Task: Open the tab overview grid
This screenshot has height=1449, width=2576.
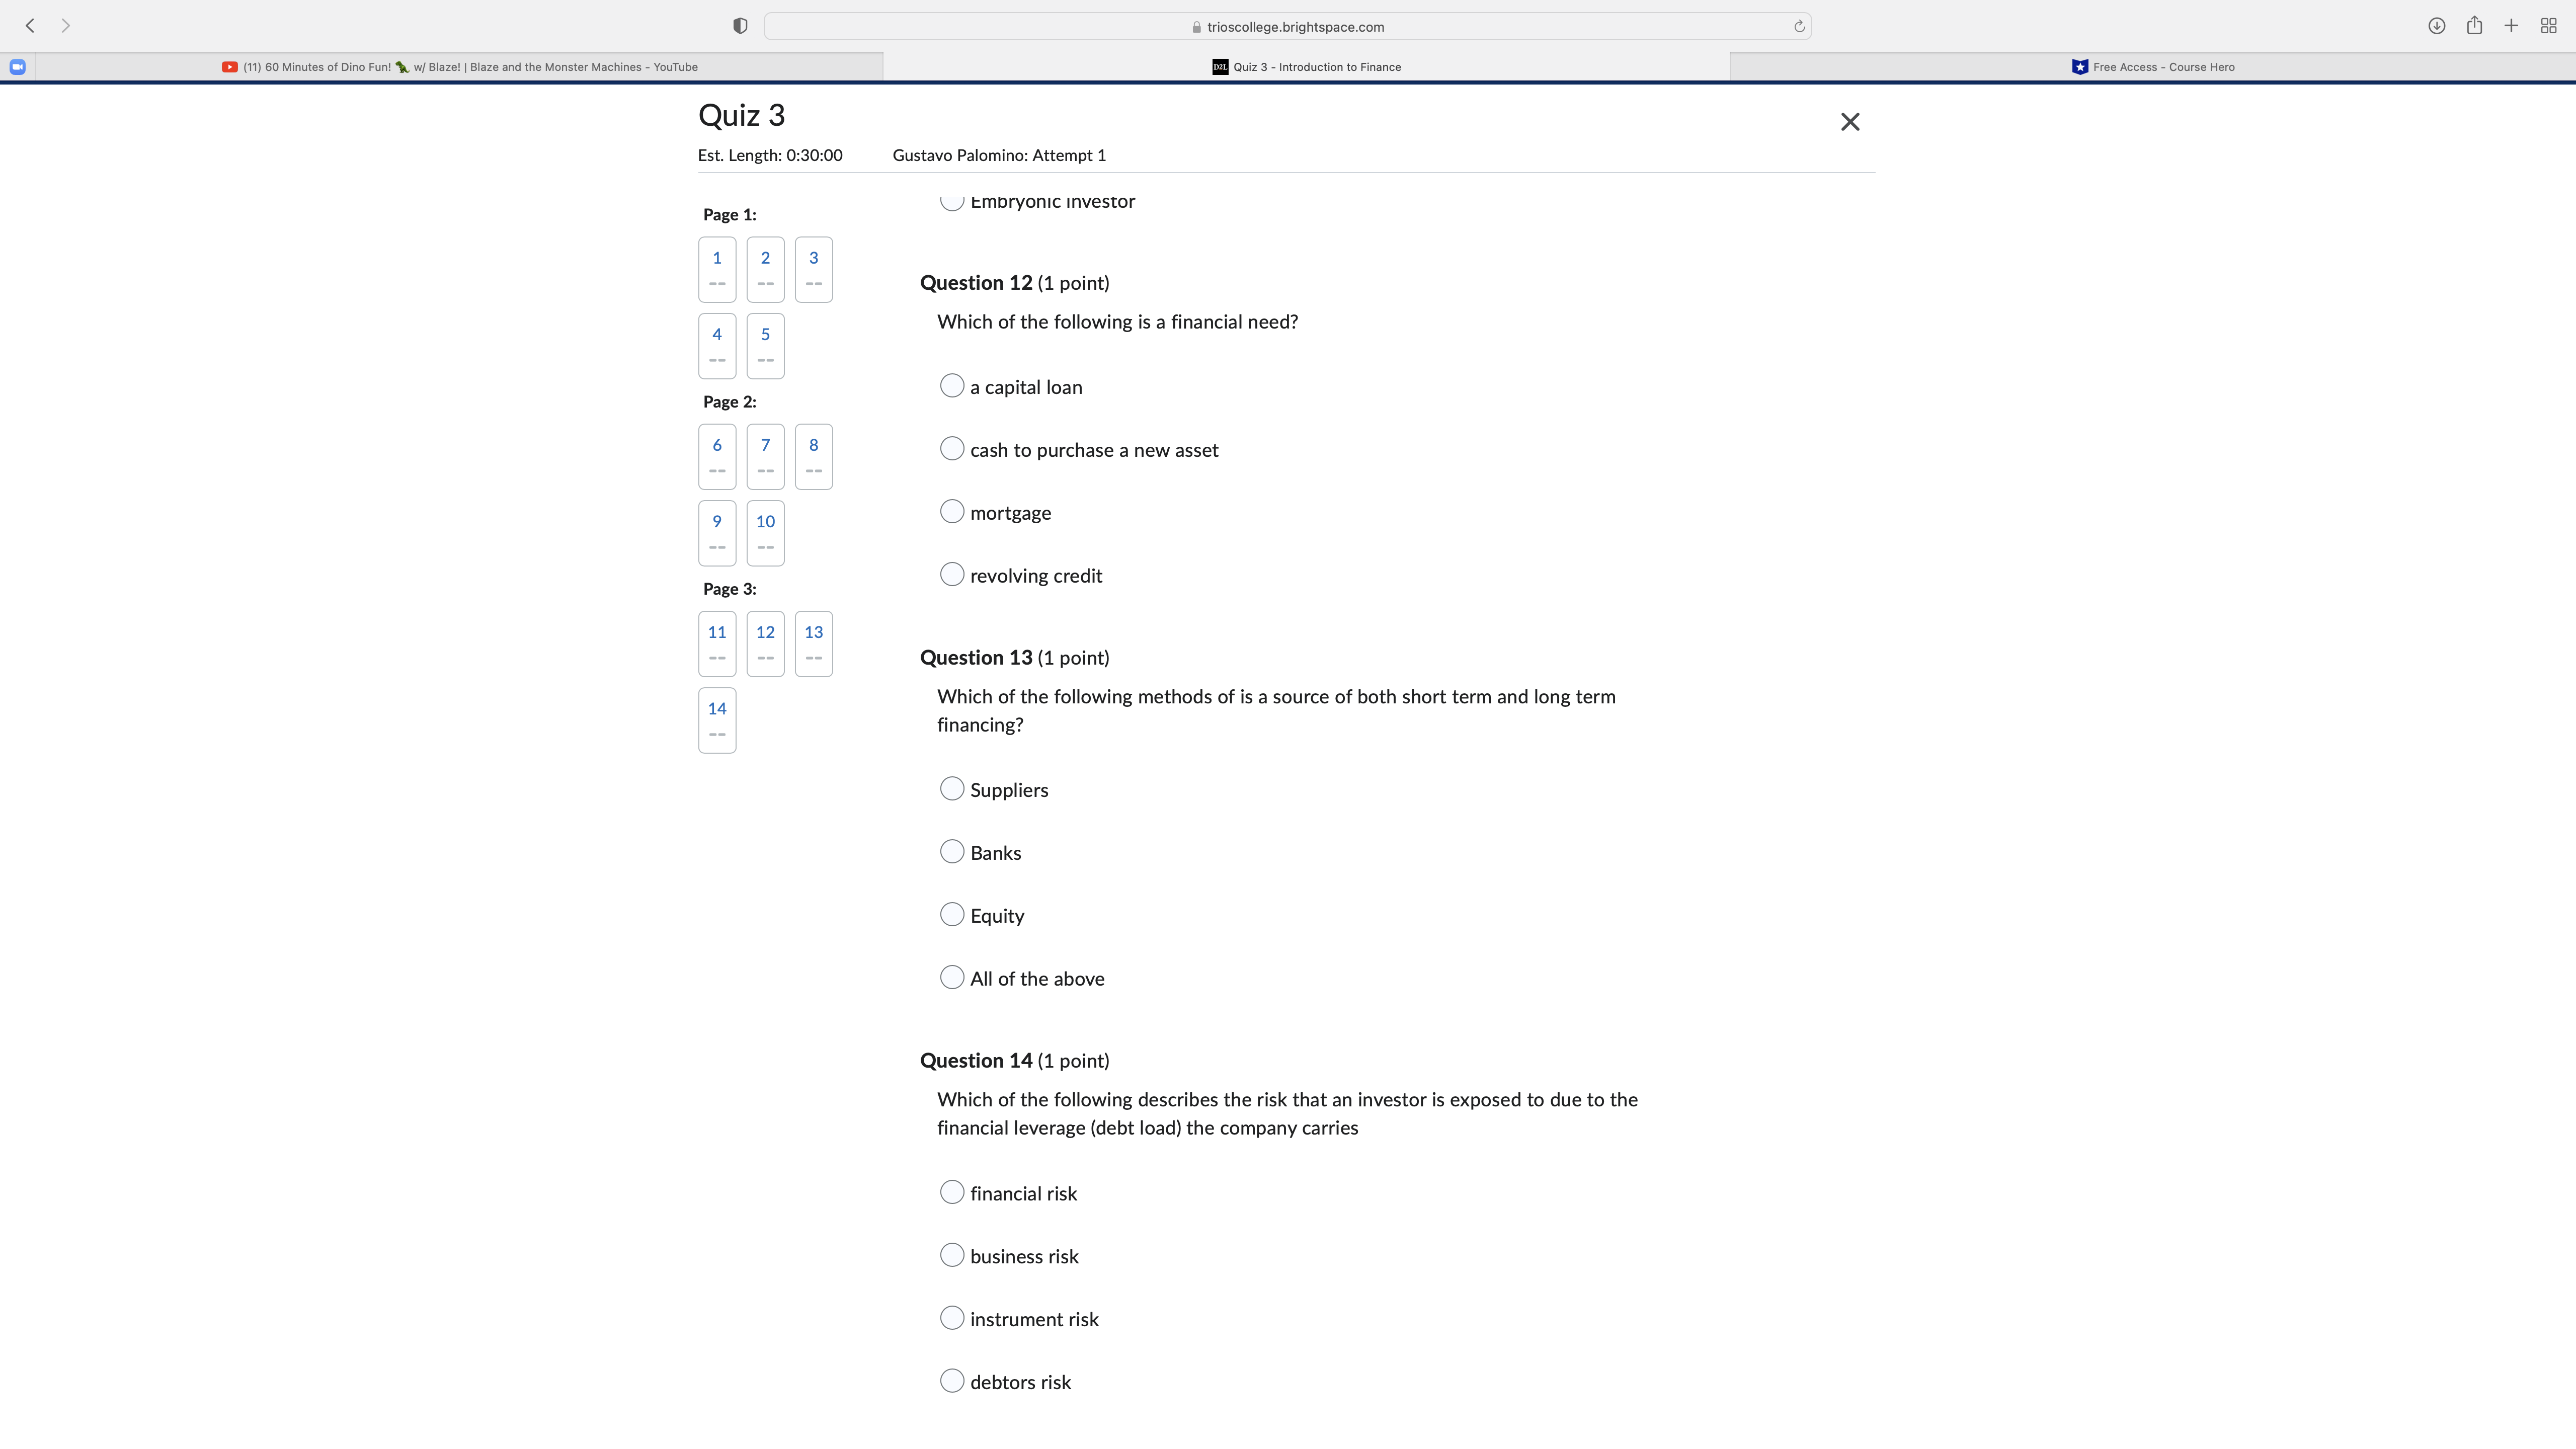Action: coord(2549,25)
